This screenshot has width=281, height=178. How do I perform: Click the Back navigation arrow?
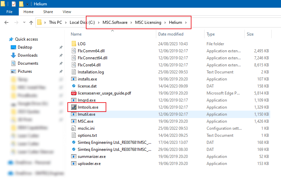(6, 23)
